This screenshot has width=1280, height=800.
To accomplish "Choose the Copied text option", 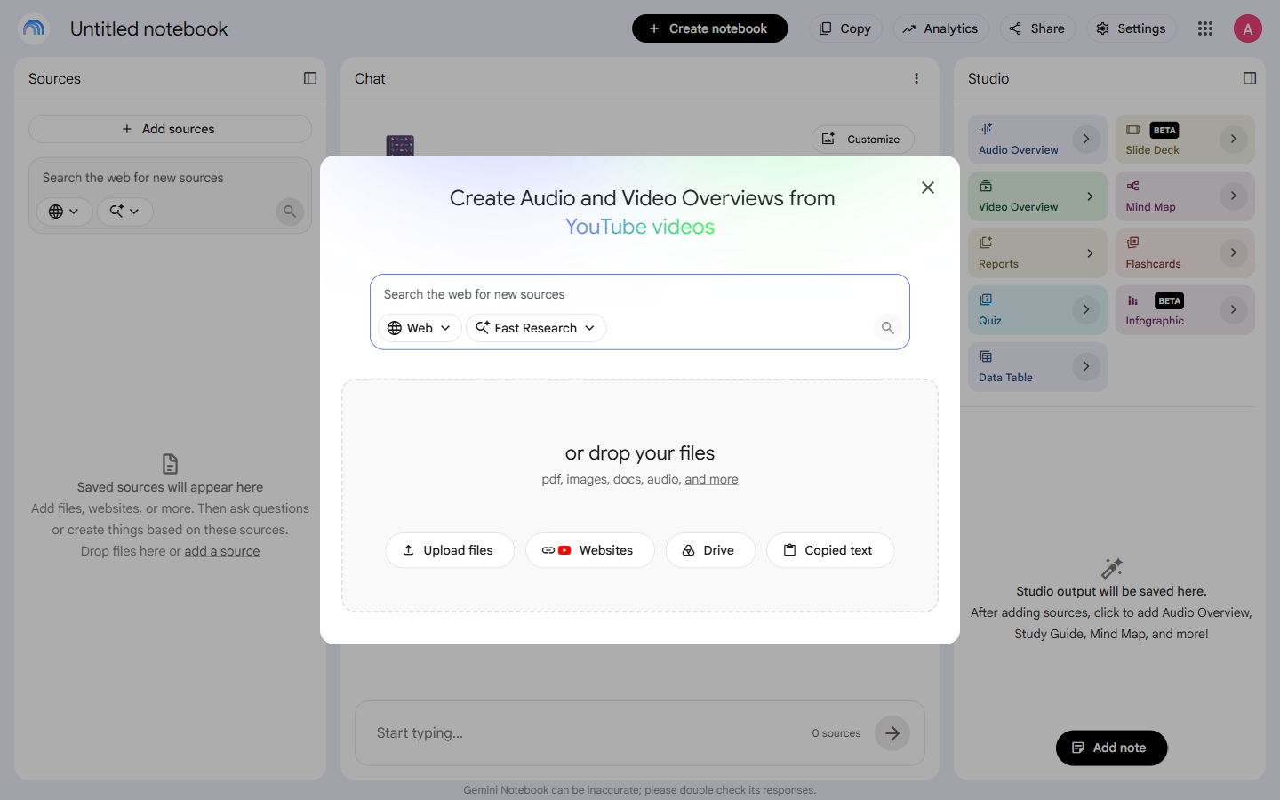I will (x=830, y=550).
